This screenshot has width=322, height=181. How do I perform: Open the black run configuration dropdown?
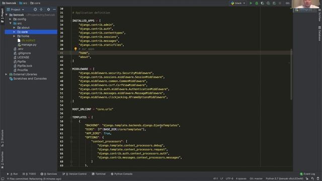[x=238, y=3]
